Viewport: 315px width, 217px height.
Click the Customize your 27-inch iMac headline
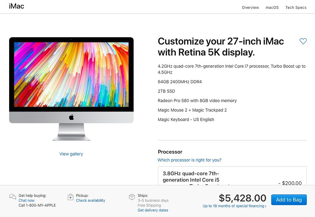221,47
